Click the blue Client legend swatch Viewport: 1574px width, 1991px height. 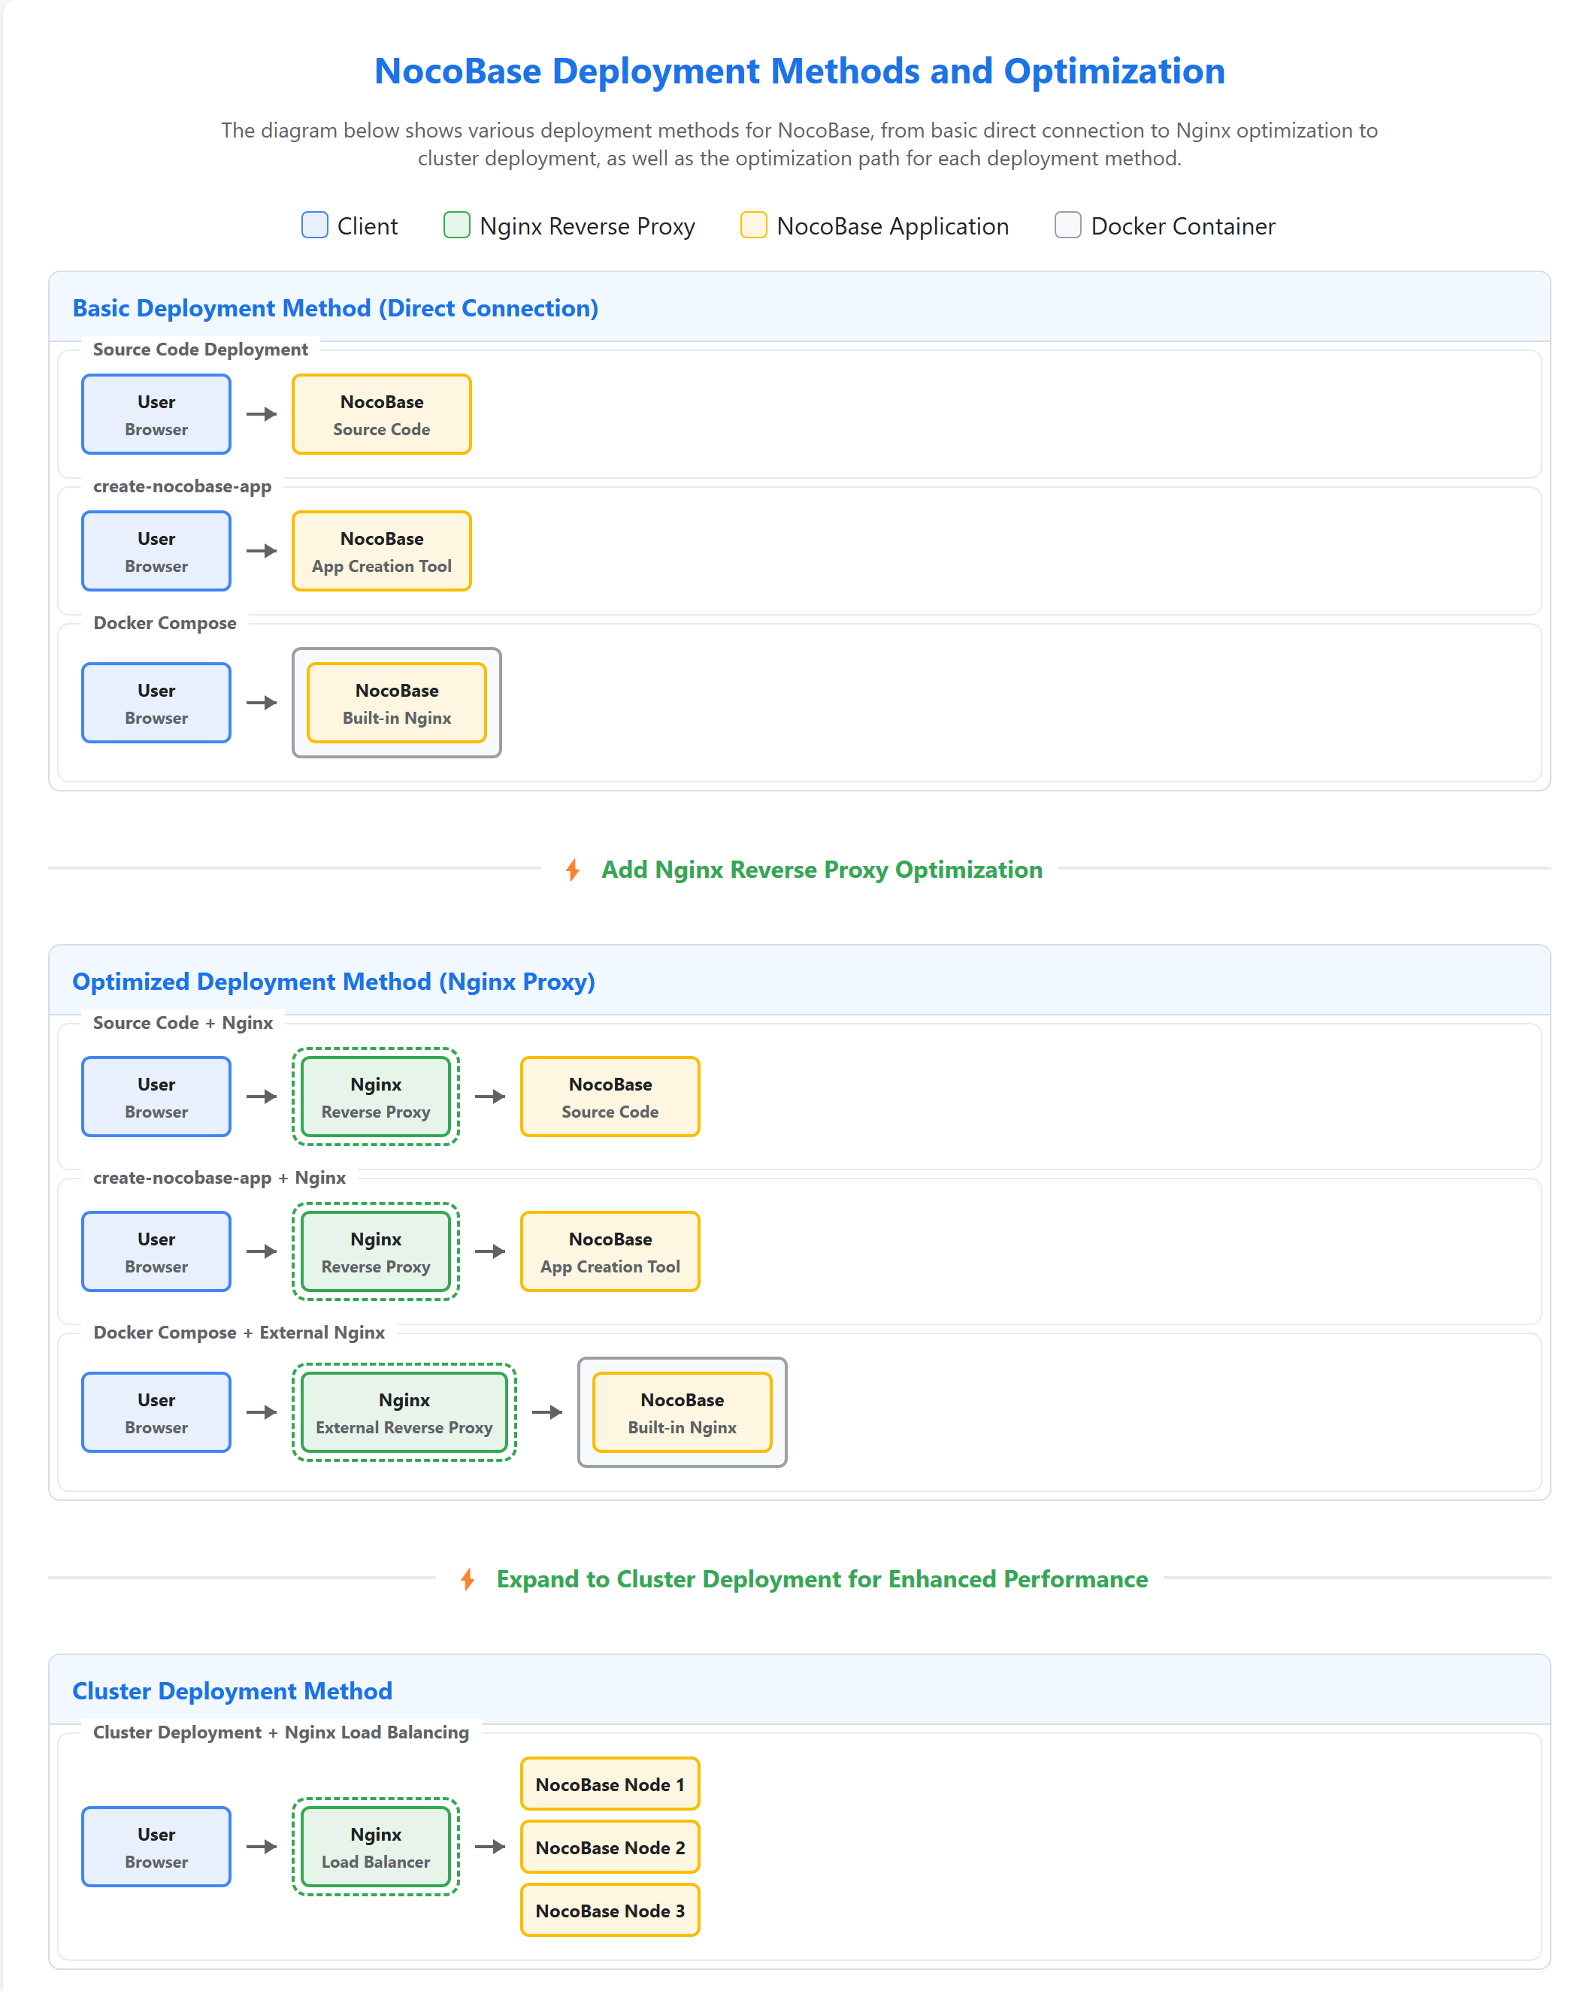click(315, 225)
